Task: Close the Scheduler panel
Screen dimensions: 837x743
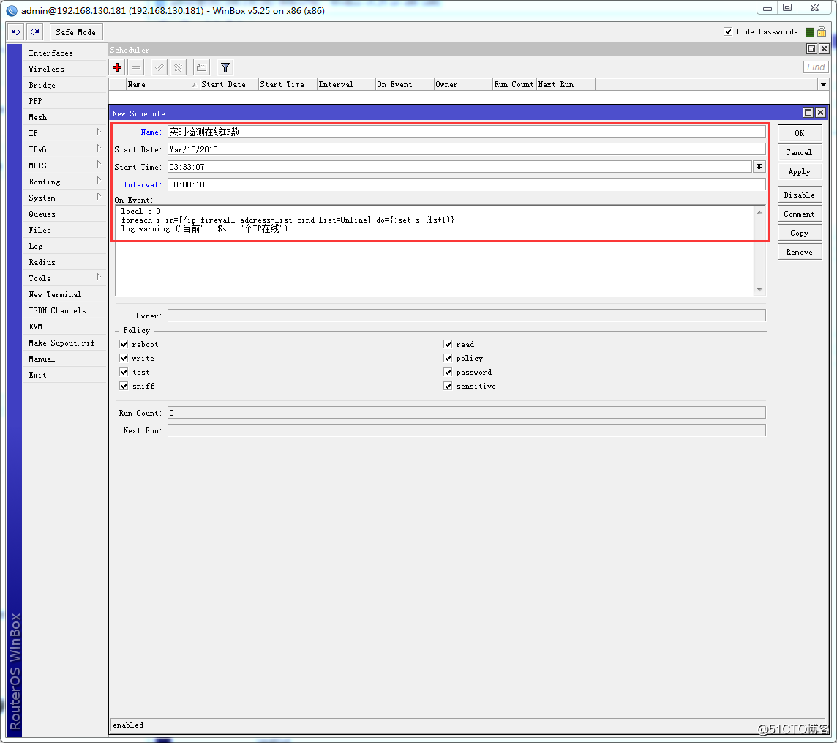Action: point(824,49)
